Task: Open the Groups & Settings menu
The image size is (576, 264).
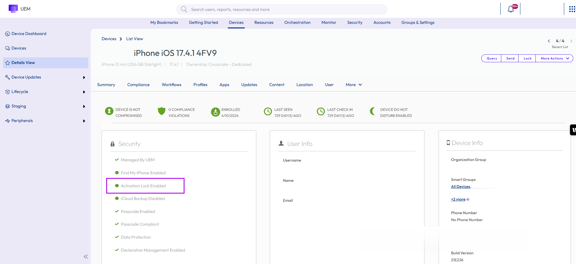Action: 418,23
